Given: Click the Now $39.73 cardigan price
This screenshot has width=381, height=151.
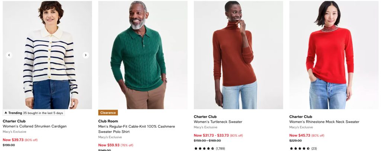Looking at the screenshot, I should click(x=13, y=140).
